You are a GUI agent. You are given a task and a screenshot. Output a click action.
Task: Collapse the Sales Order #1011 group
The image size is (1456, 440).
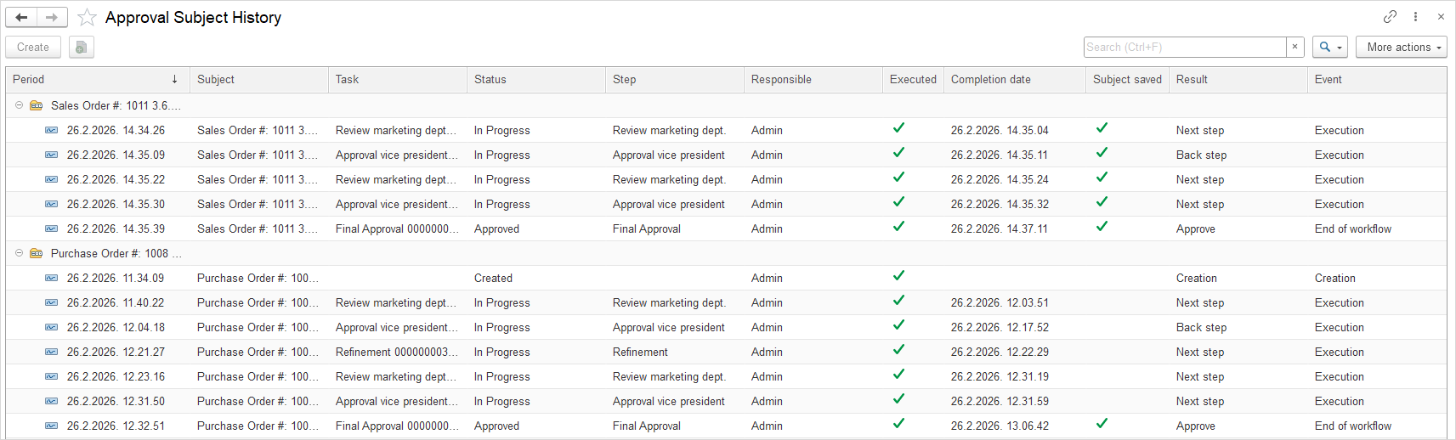[19, 105]
